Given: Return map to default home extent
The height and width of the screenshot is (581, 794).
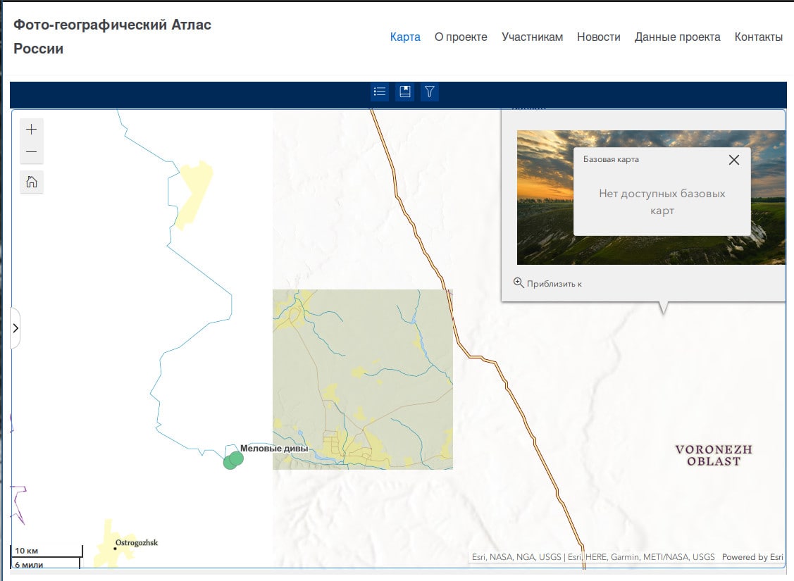Looking at the screenshot, I should 32,182.
